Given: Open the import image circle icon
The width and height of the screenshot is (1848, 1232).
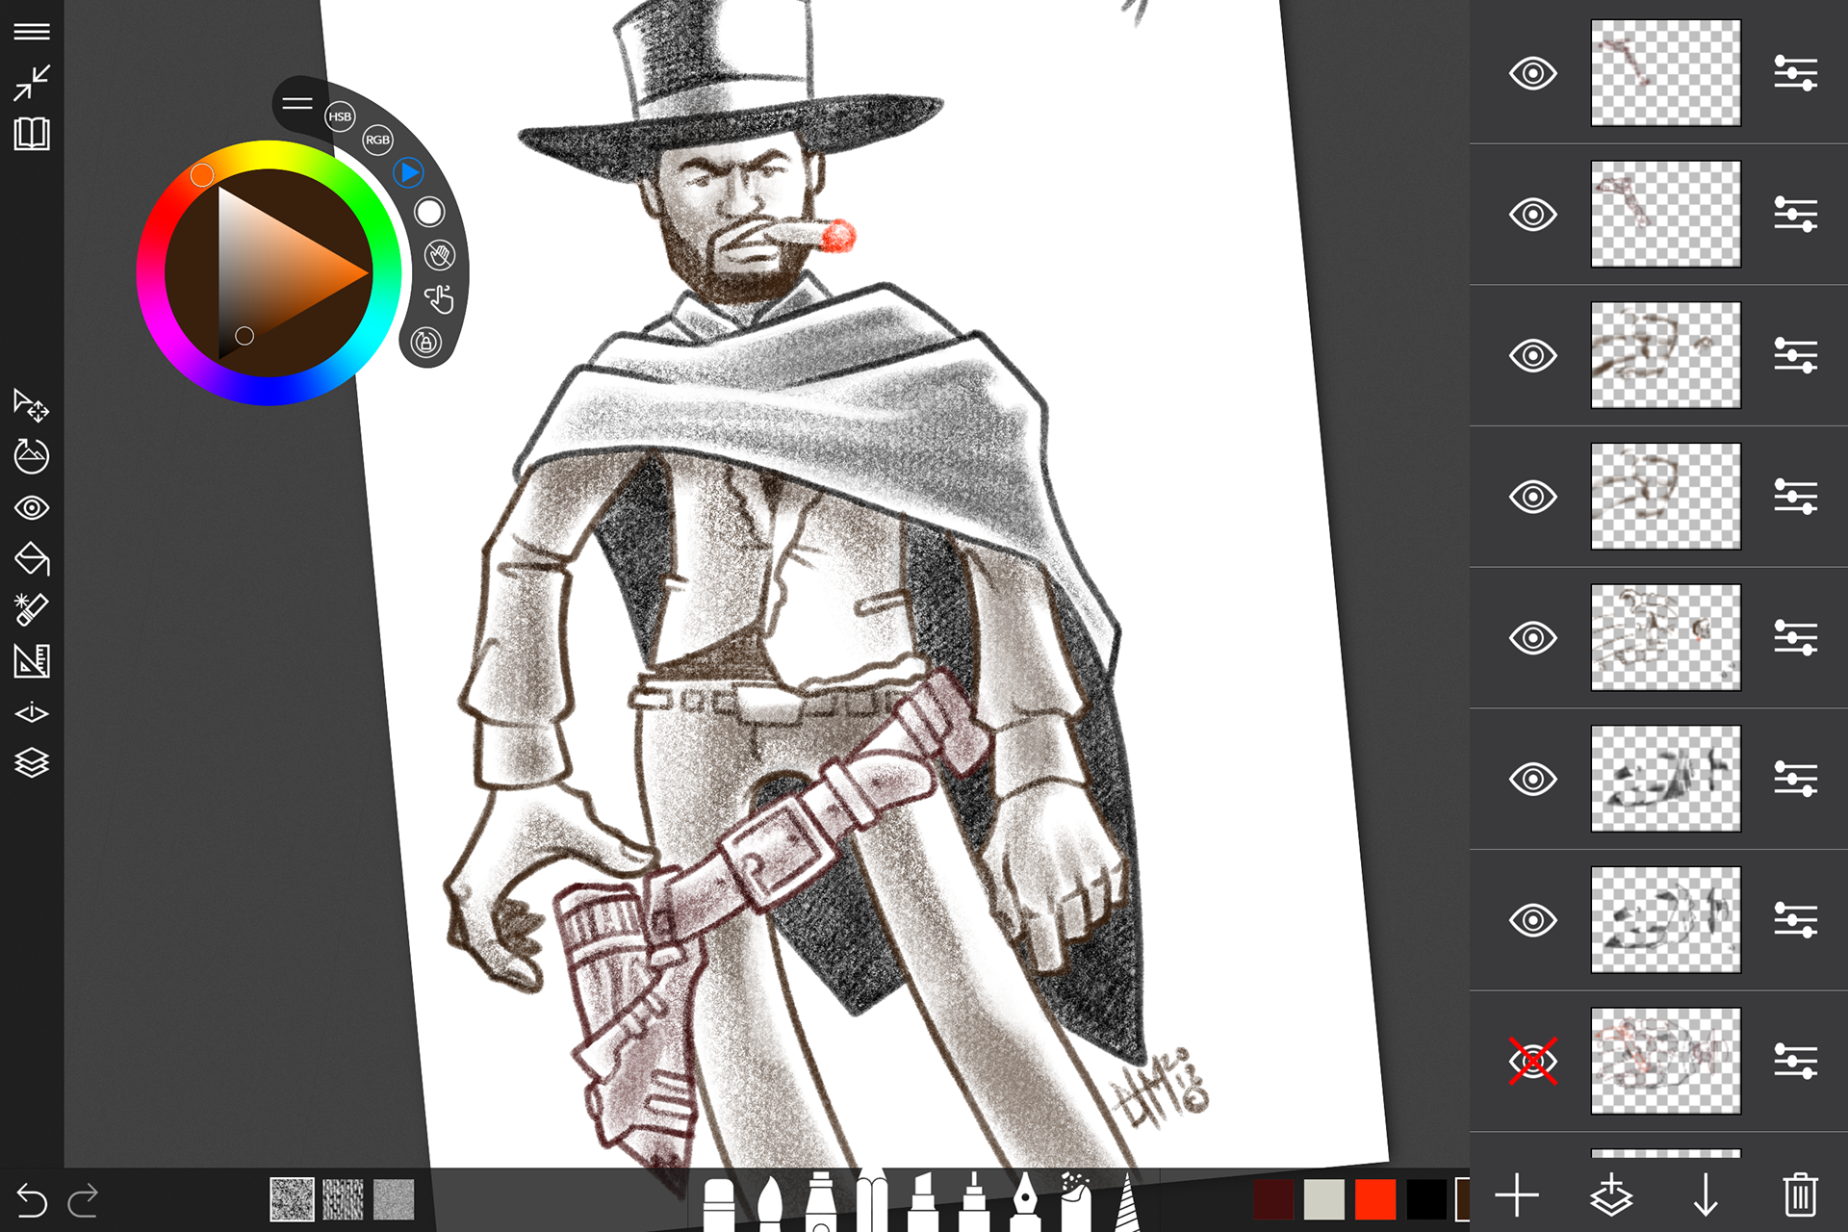Looking at the screenshot, I should 32,456.
